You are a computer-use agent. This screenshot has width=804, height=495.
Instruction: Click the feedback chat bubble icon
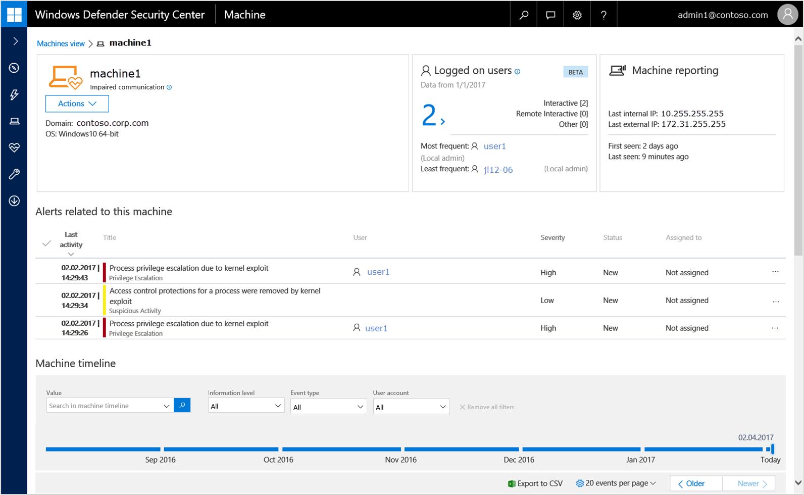(x=550, y=15)
